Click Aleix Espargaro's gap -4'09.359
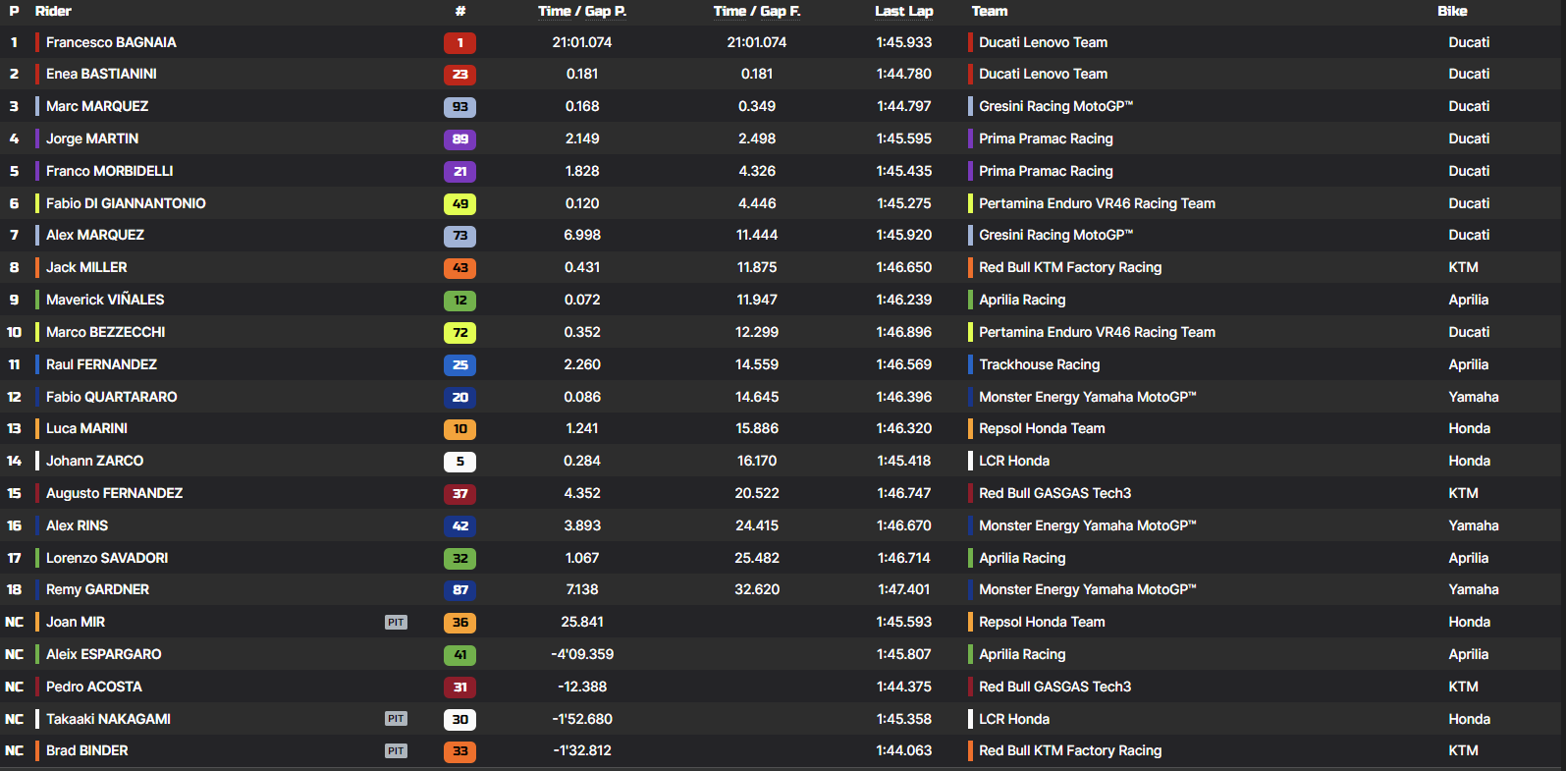Screen dimensions: 1566x771 [582, 654]
